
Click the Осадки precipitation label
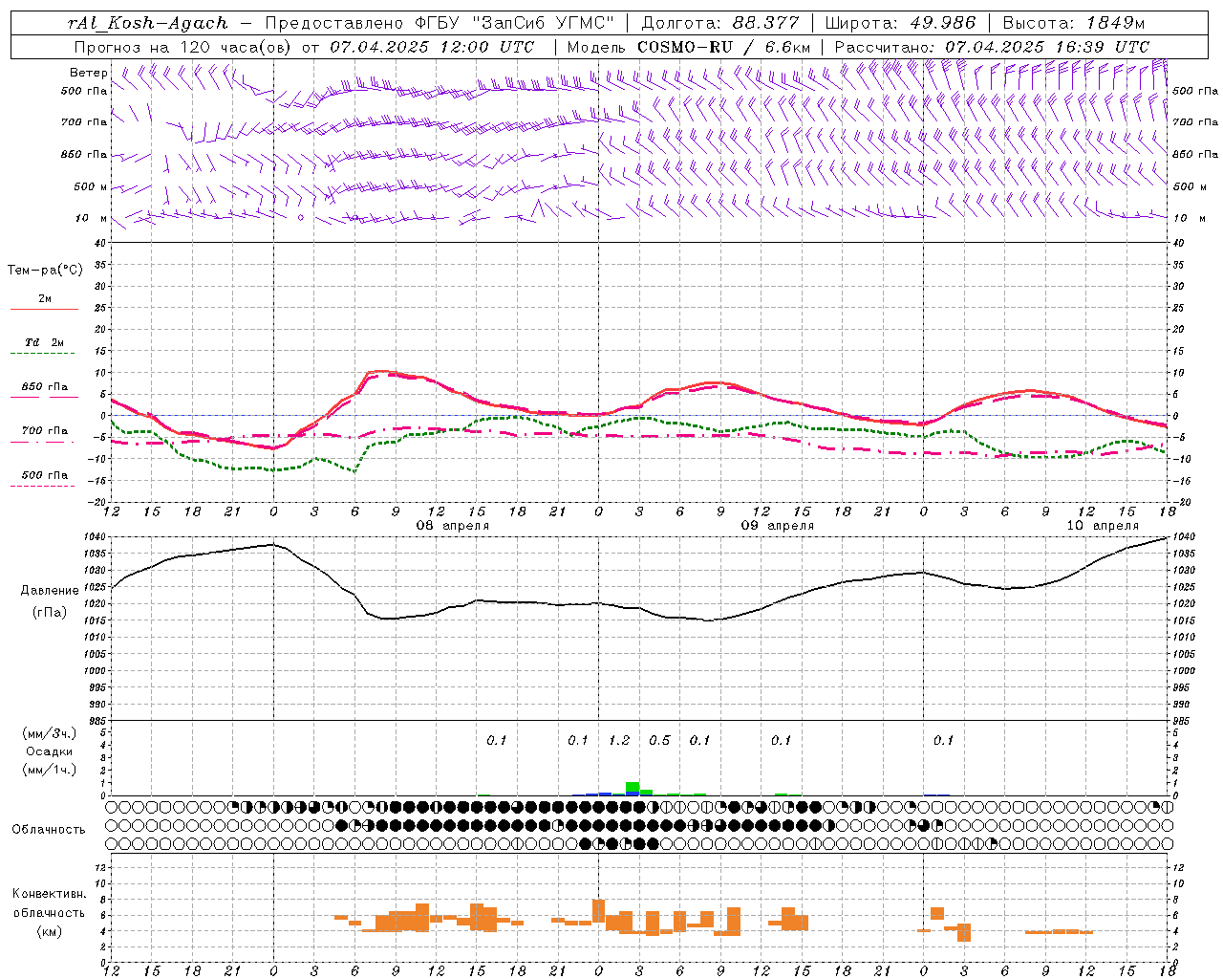[x=49, y=751]
